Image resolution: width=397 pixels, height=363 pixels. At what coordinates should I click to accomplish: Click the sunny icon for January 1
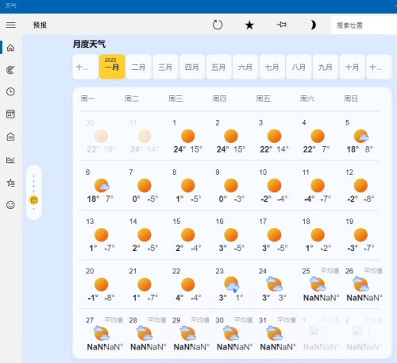[188, 136]
